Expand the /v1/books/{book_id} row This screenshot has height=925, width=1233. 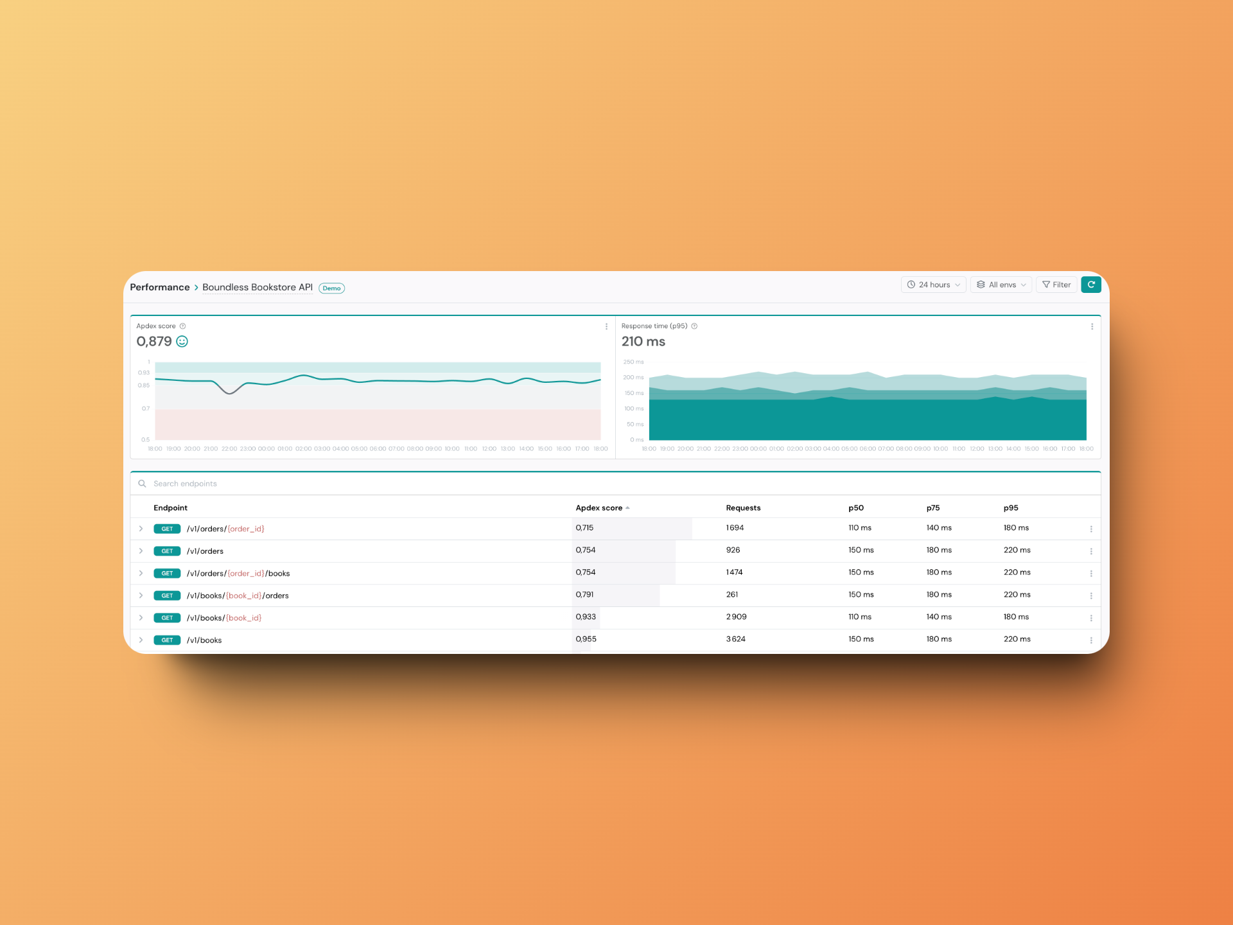[x=141, y=618]
